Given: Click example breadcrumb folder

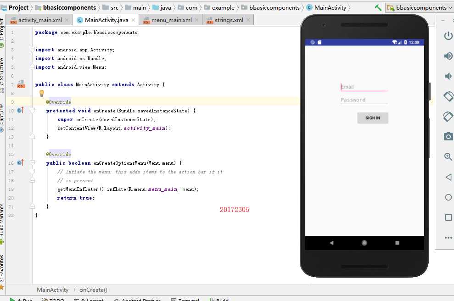Looking at the screenshot, I should (219, 7).
